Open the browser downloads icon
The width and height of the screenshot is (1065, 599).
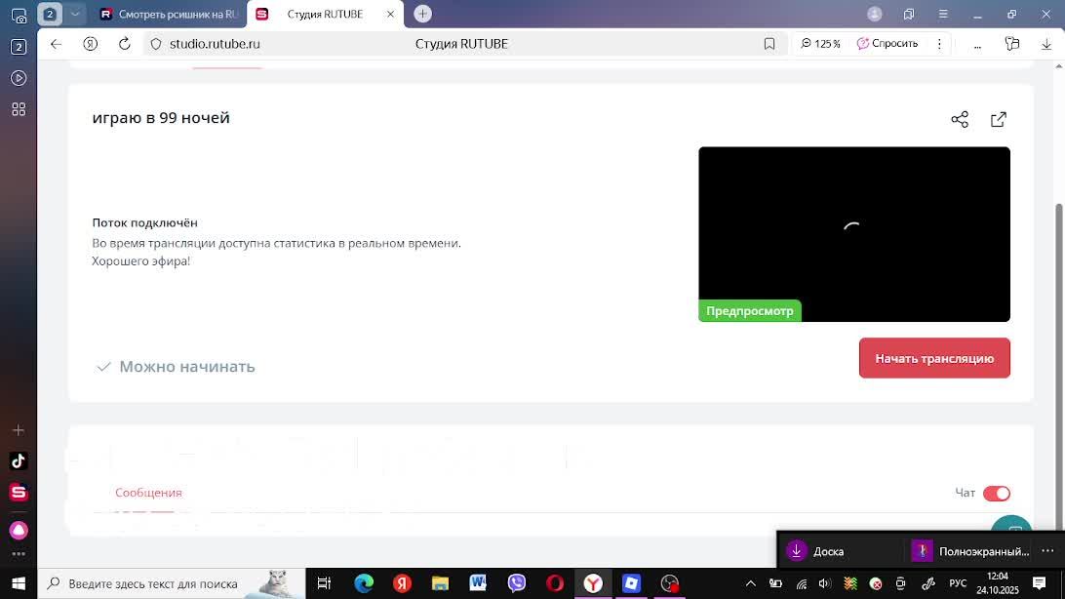[x=1045, y=44]
